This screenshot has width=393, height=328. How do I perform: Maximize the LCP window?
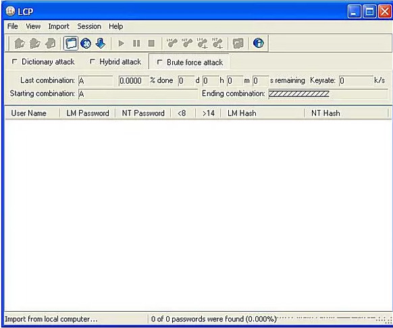coord(369,11)
